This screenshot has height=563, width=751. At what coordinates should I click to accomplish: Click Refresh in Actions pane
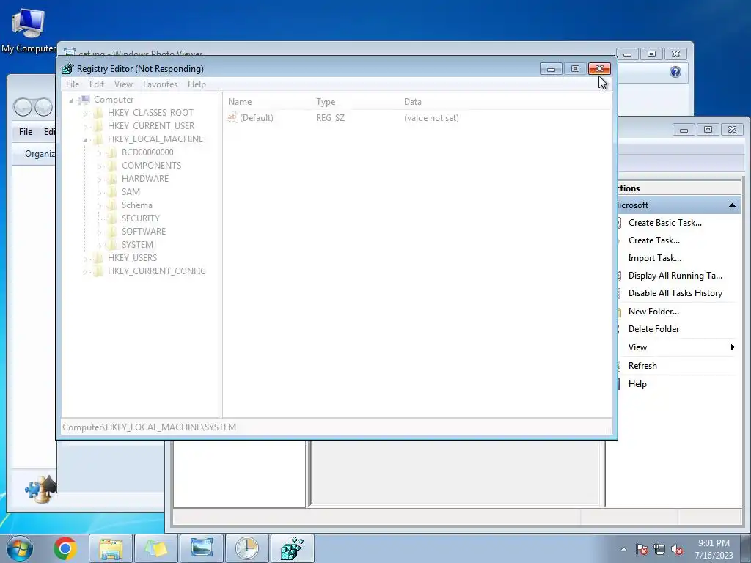[642, 366]
